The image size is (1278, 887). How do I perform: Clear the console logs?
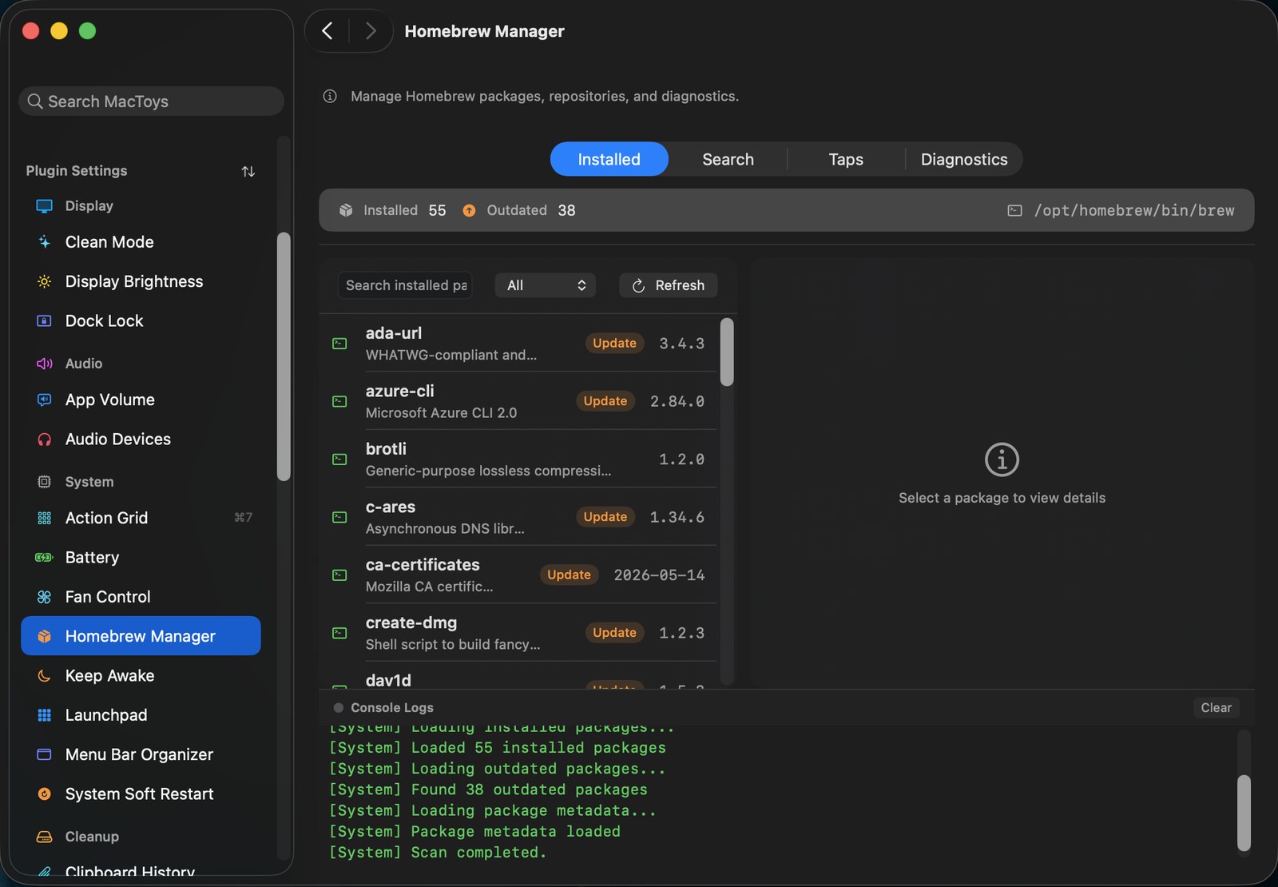point(1216,707)
